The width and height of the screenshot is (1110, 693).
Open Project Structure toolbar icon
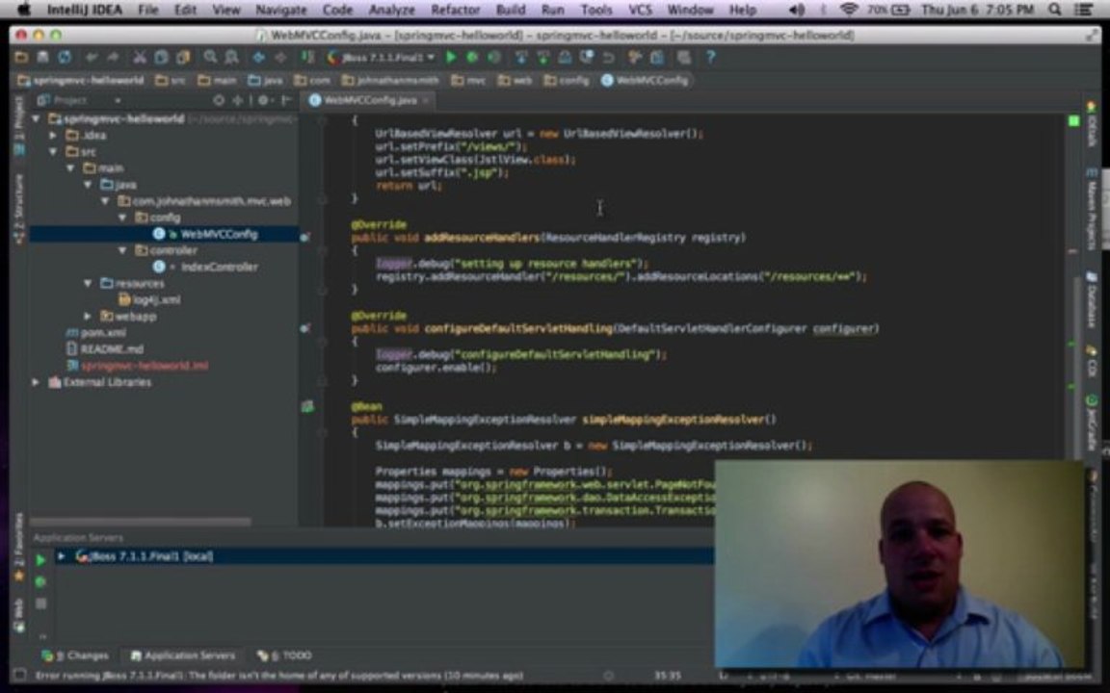(x=658, y=58)
